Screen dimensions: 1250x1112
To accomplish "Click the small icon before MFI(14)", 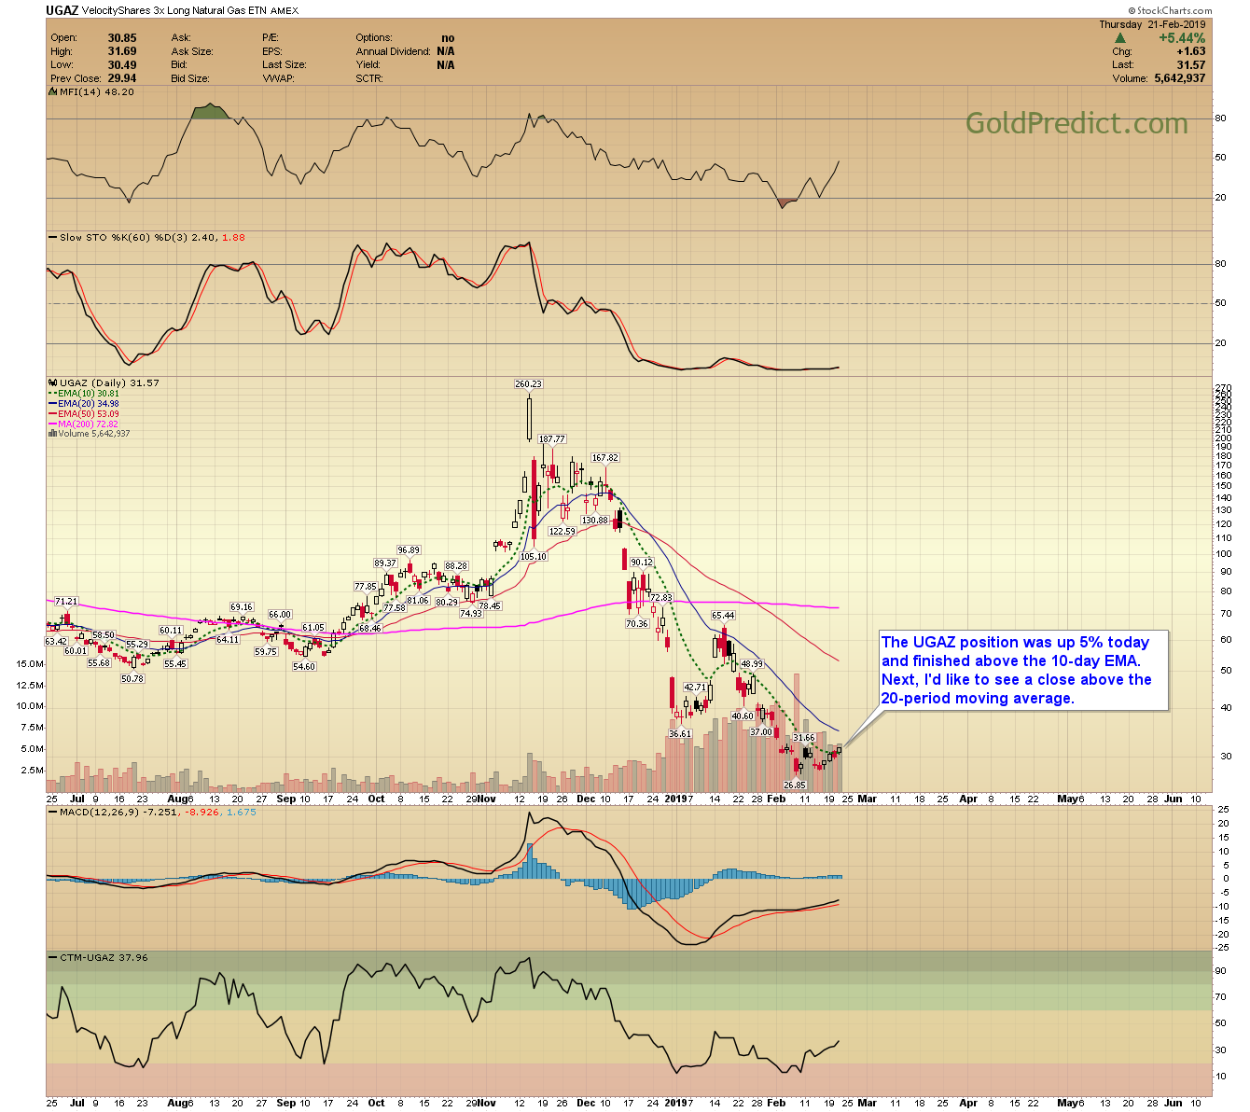I will pyautogui.click(x=52, y=92).
